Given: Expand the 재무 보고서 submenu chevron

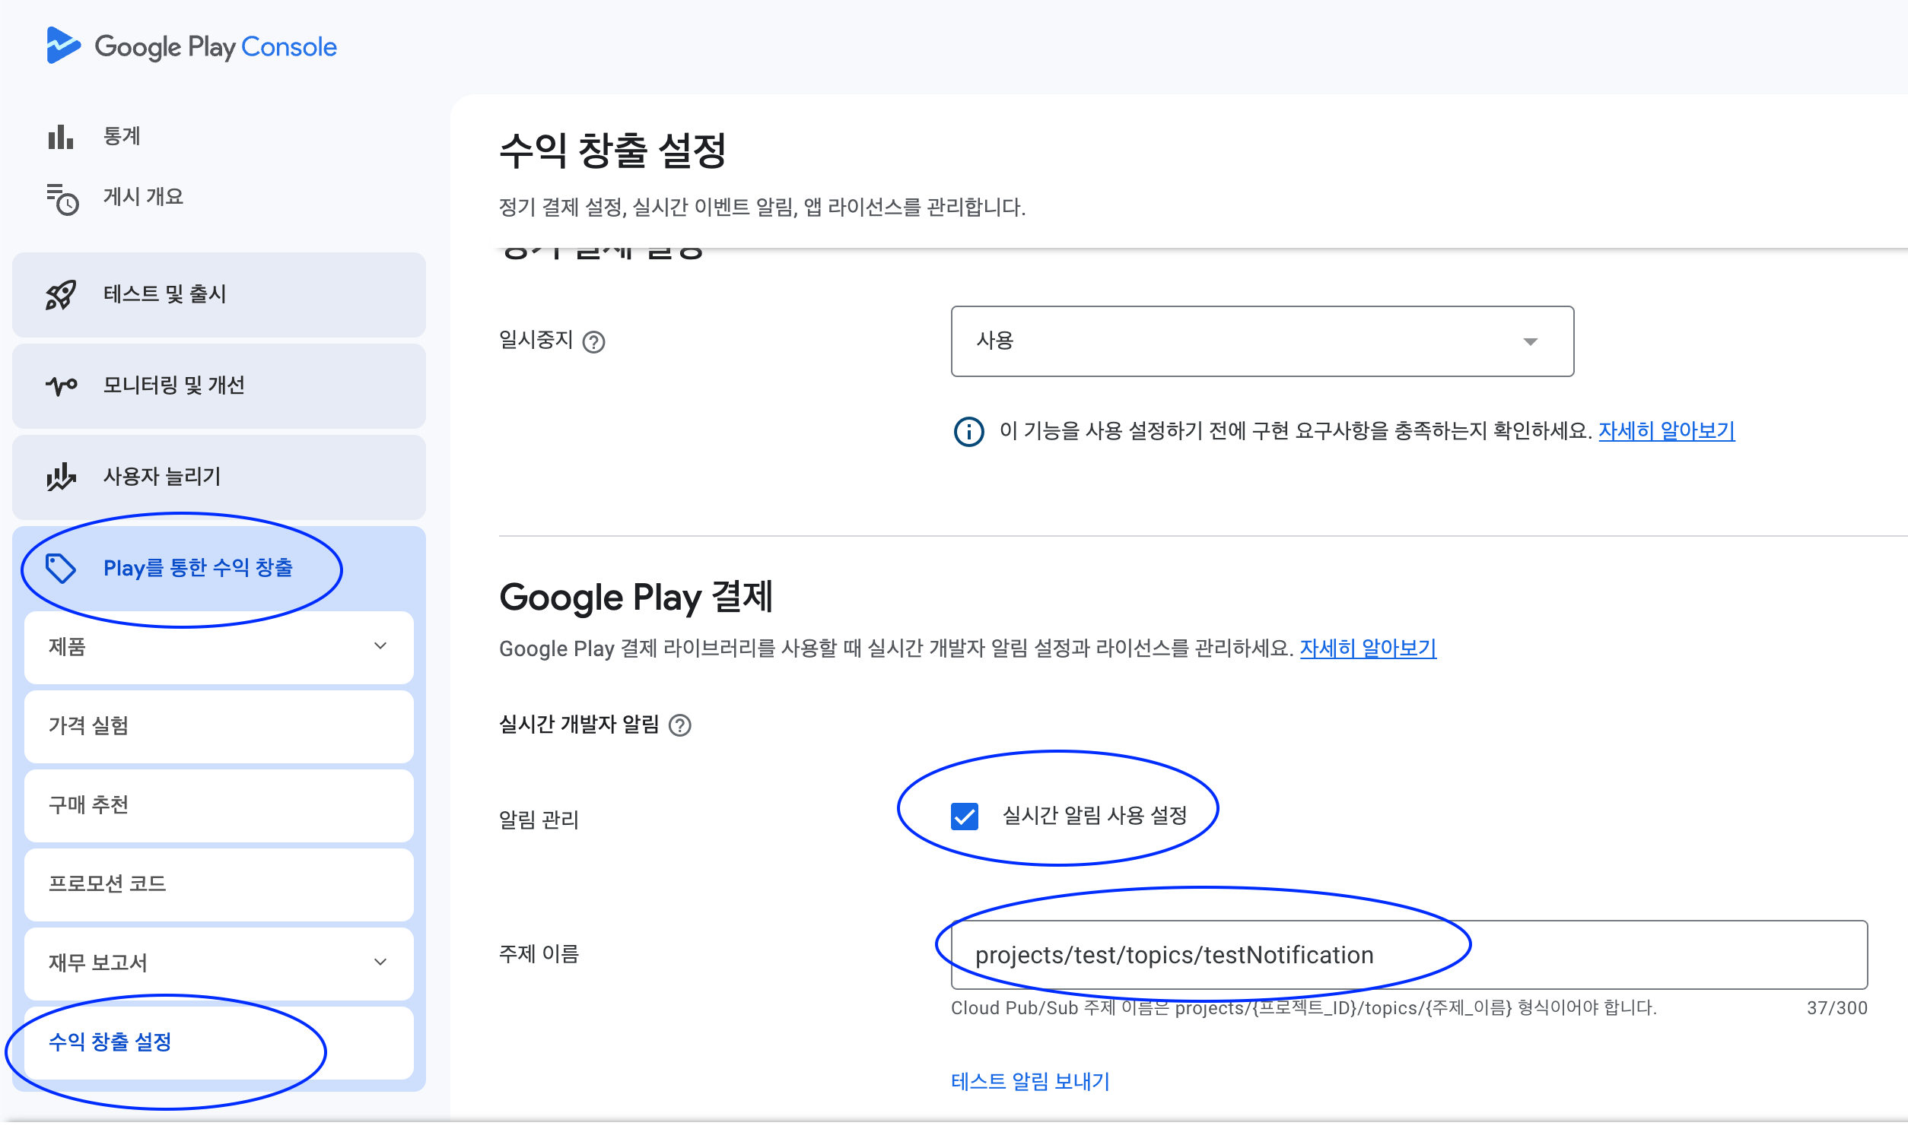Looking at the screenshot, I should click(x=380, y=962).
